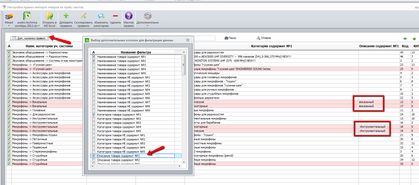Image resolution: width=419 pixels, height=185 pixels.
Task: Enable 'Наименование товара содержит №3' filter
Action: point(93,65)
